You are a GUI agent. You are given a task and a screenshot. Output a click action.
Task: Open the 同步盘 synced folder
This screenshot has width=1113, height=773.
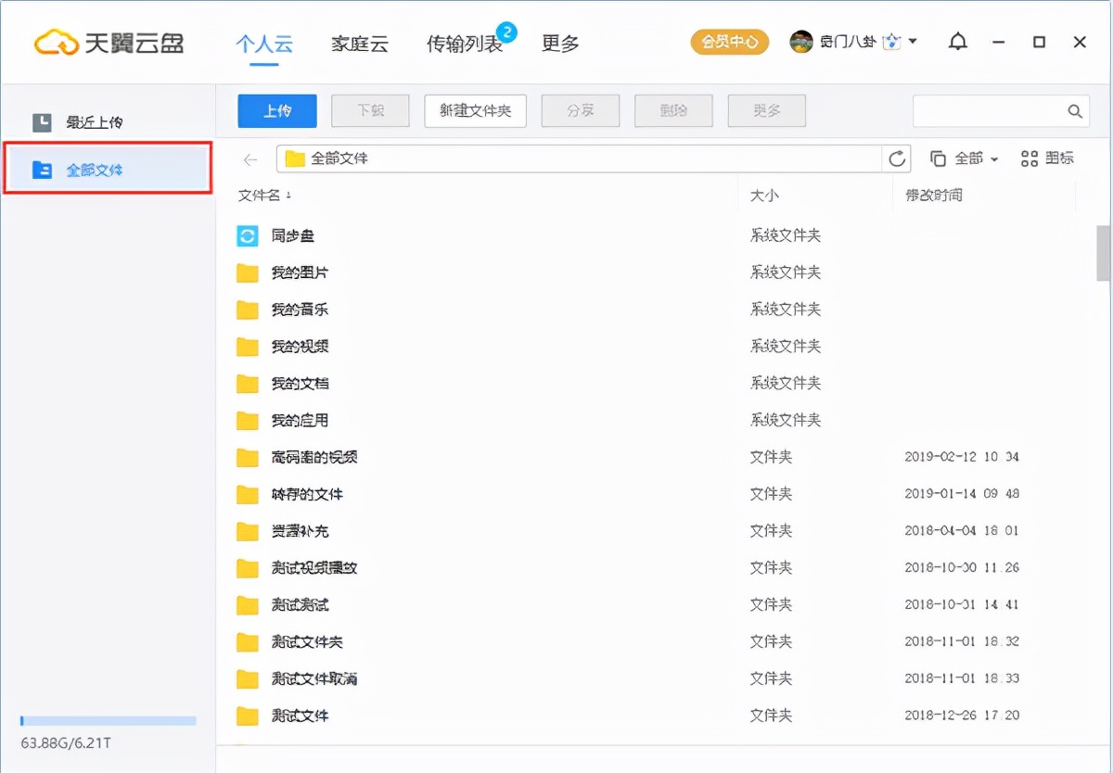point(294,235)
